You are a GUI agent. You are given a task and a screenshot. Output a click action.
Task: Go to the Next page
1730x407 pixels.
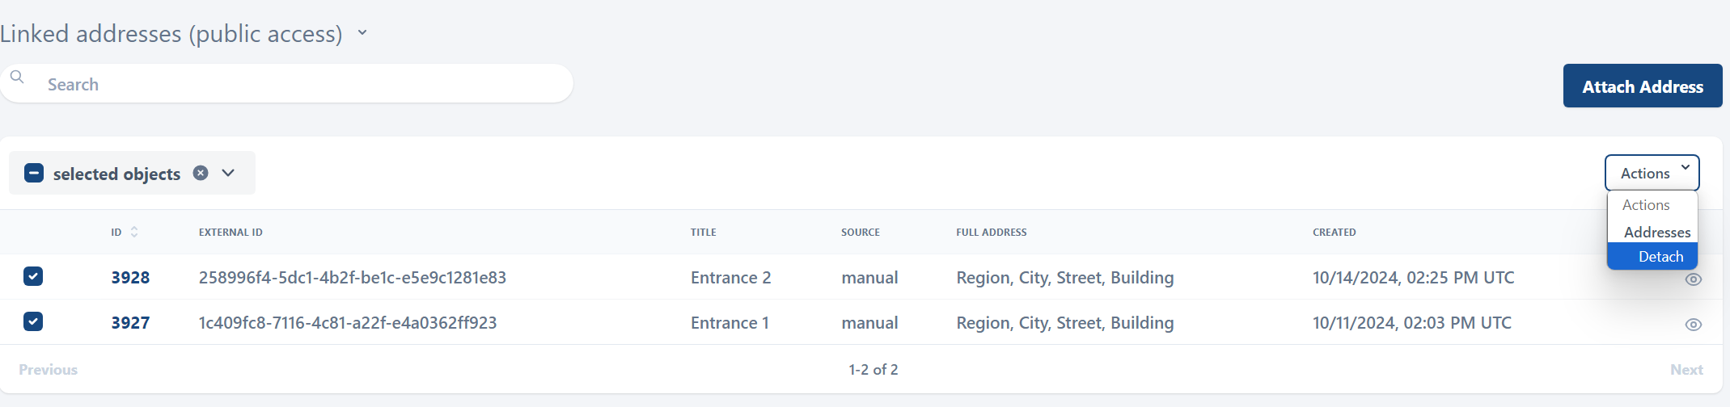coord(1686,370)
